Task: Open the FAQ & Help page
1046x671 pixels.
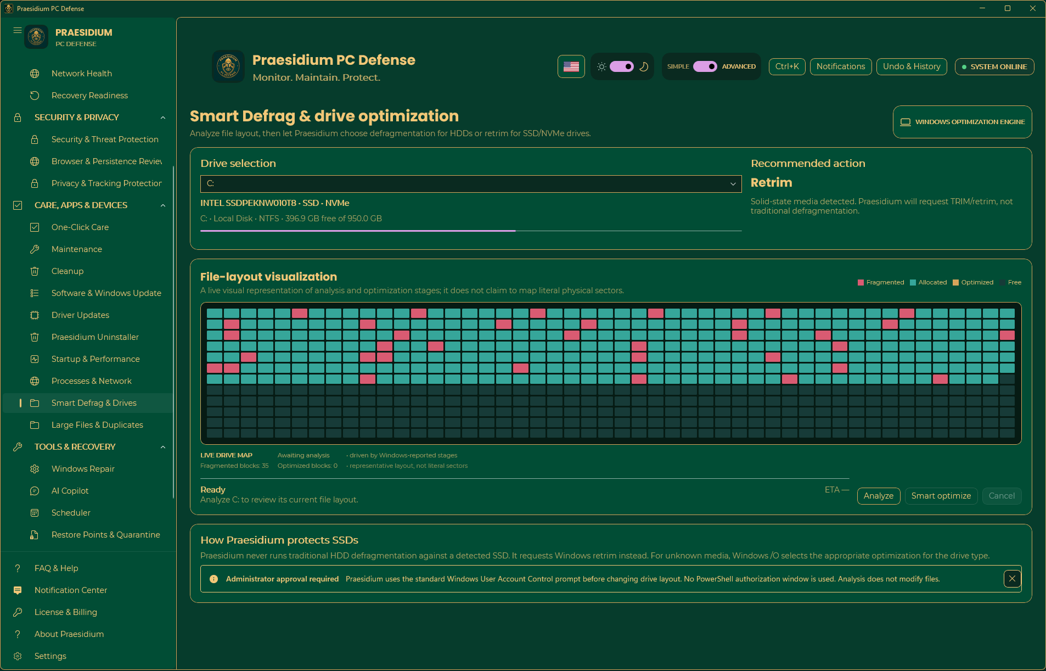Action: [88, 568]
